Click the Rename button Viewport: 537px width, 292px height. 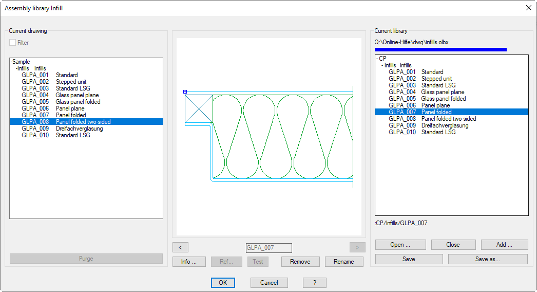coord(343,262)
